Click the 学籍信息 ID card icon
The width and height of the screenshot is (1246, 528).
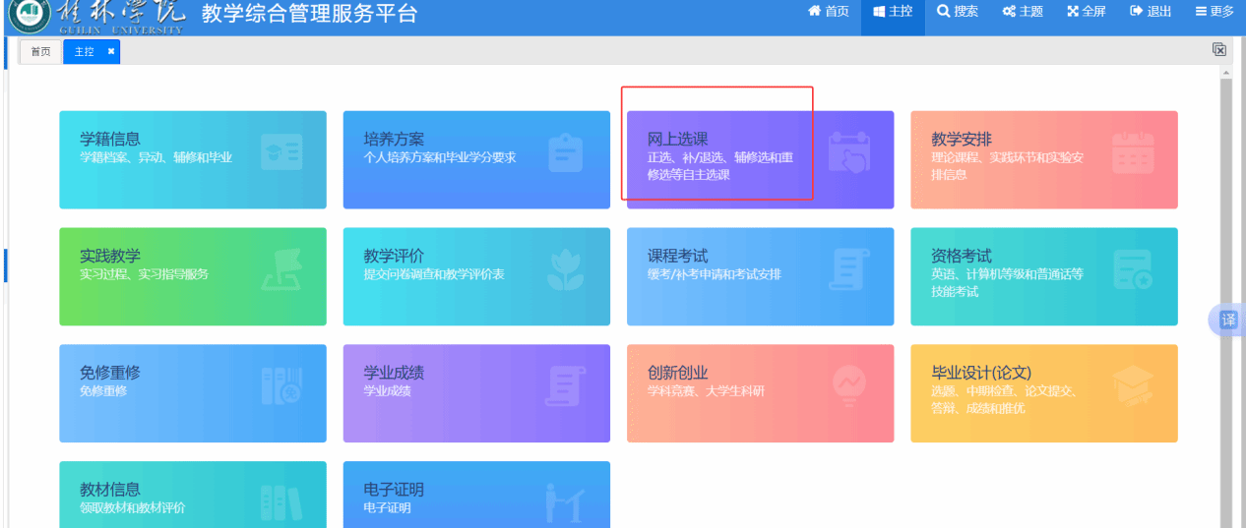pyautogui.click(x=281, y=152)
